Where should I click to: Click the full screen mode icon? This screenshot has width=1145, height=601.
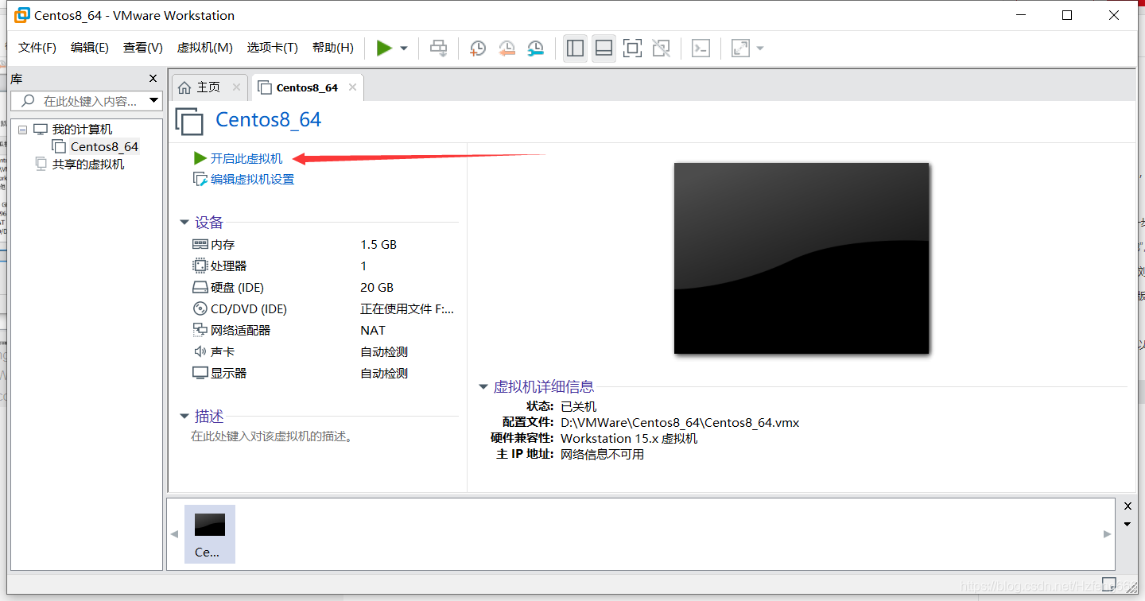[x=632, y=48]
